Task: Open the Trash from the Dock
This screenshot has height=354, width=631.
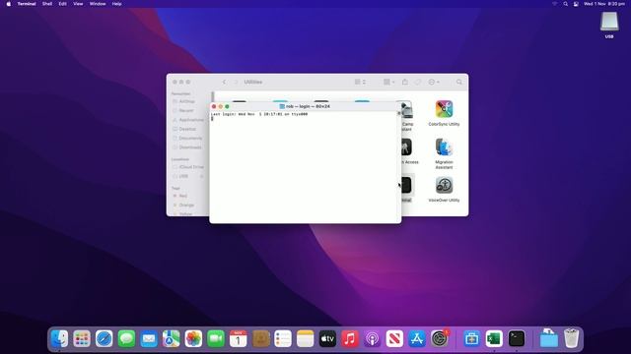Action: pos(571,338)
